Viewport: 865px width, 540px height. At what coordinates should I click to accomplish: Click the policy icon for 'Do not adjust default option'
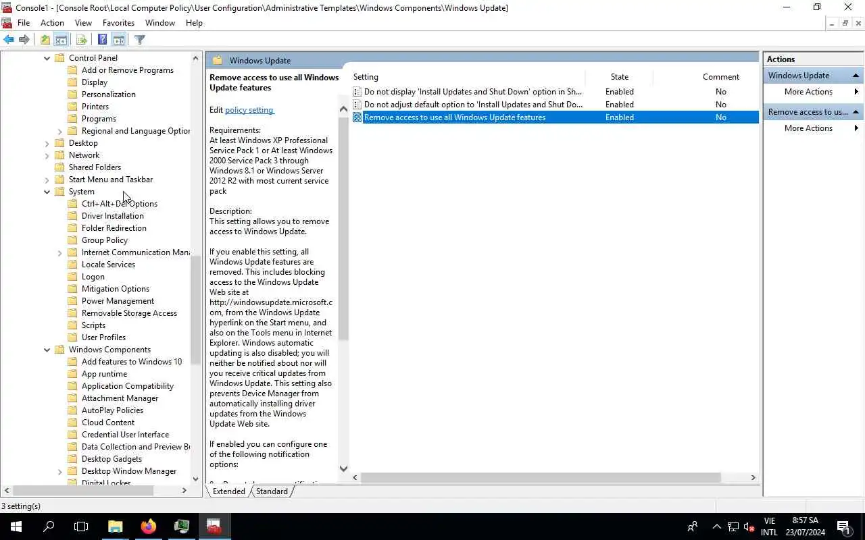tap(357, 105)
